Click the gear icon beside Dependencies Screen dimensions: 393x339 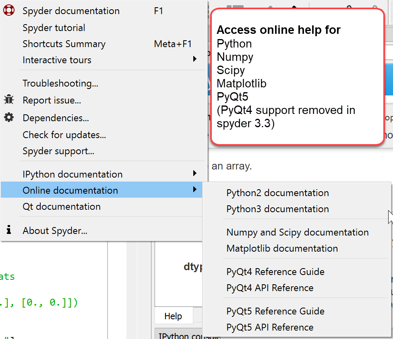click(9, 117)
